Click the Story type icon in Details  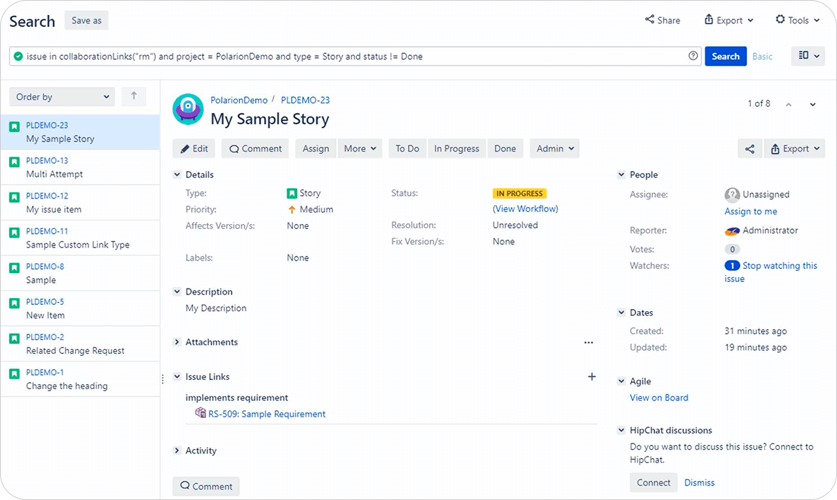pos(292,194)
